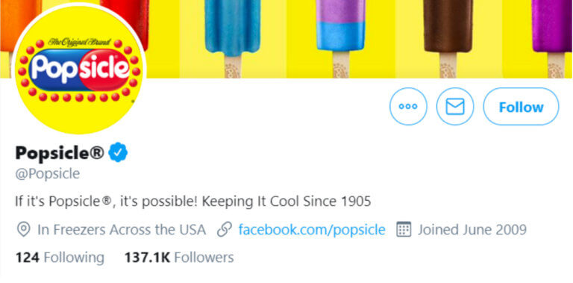The image size is (573, 283).
Task: Open the three-dot more options button
Action: click(408, 106)
